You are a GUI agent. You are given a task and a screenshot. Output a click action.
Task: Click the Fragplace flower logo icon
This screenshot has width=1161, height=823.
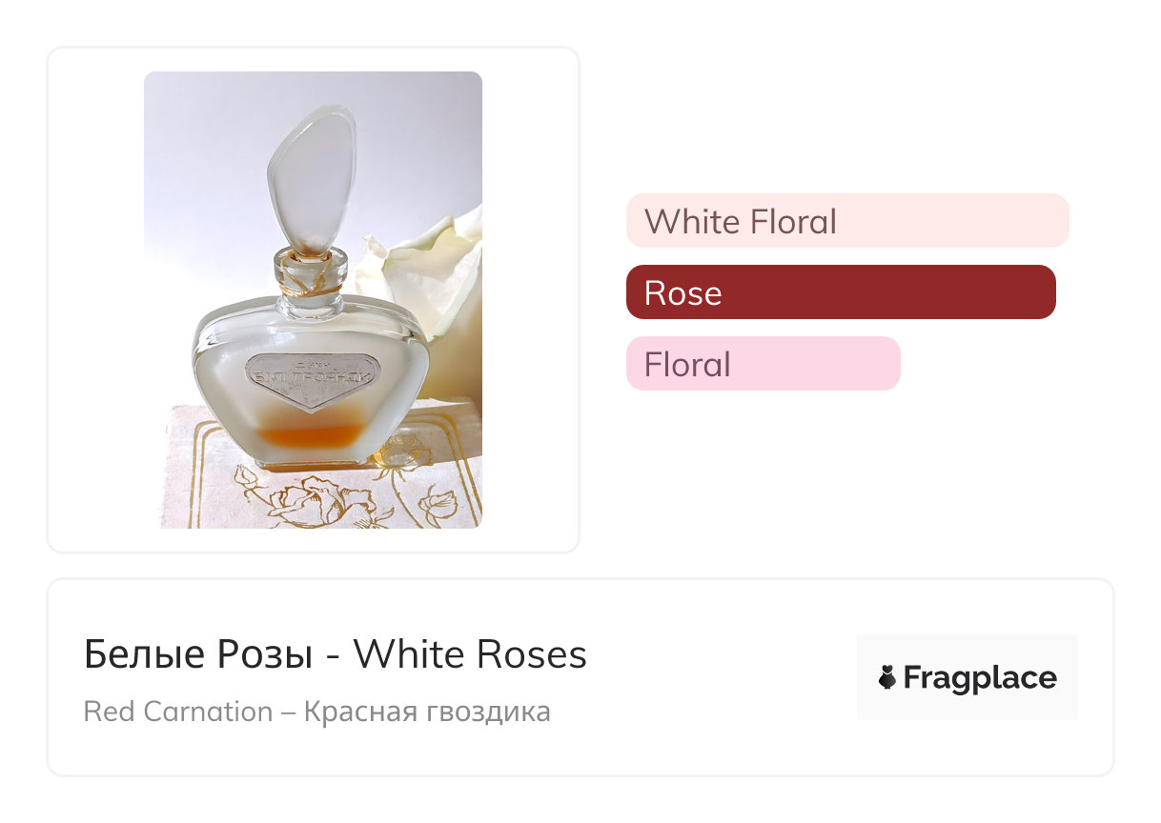tap(887, 677)
